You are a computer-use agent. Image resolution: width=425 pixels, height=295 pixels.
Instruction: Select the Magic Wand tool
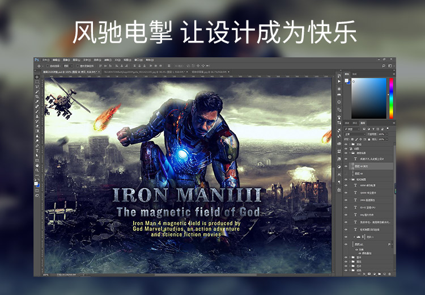[37, 92]
